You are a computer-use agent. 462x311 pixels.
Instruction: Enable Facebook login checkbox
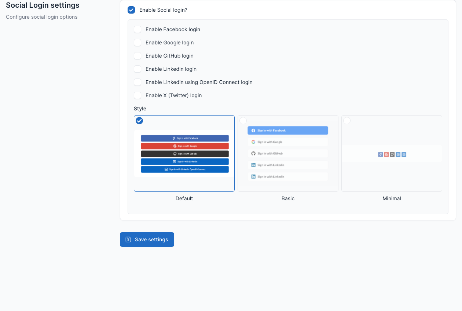tap(137, 29)
